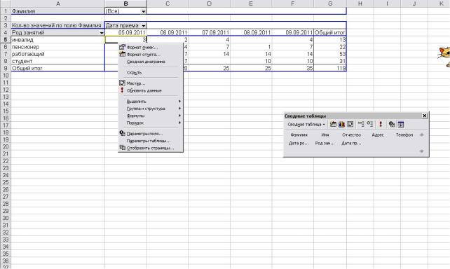Open Параметры поля from the context menu

151,134
